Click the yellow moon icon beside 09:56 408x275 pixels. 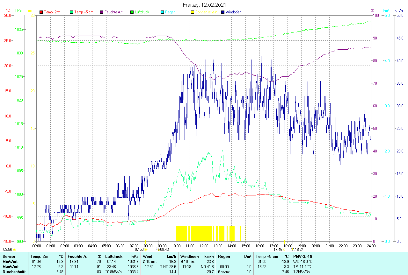pos(14,250)
